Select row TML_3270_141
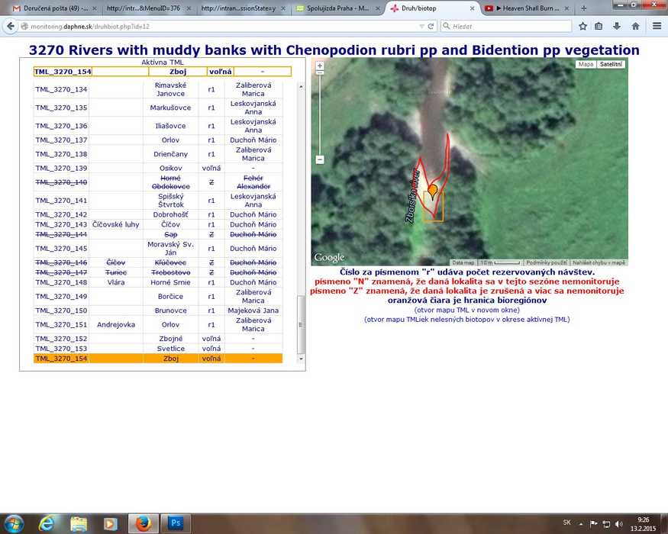The height and width of the screenshot is (534, 668). click(x=157, y=201)
